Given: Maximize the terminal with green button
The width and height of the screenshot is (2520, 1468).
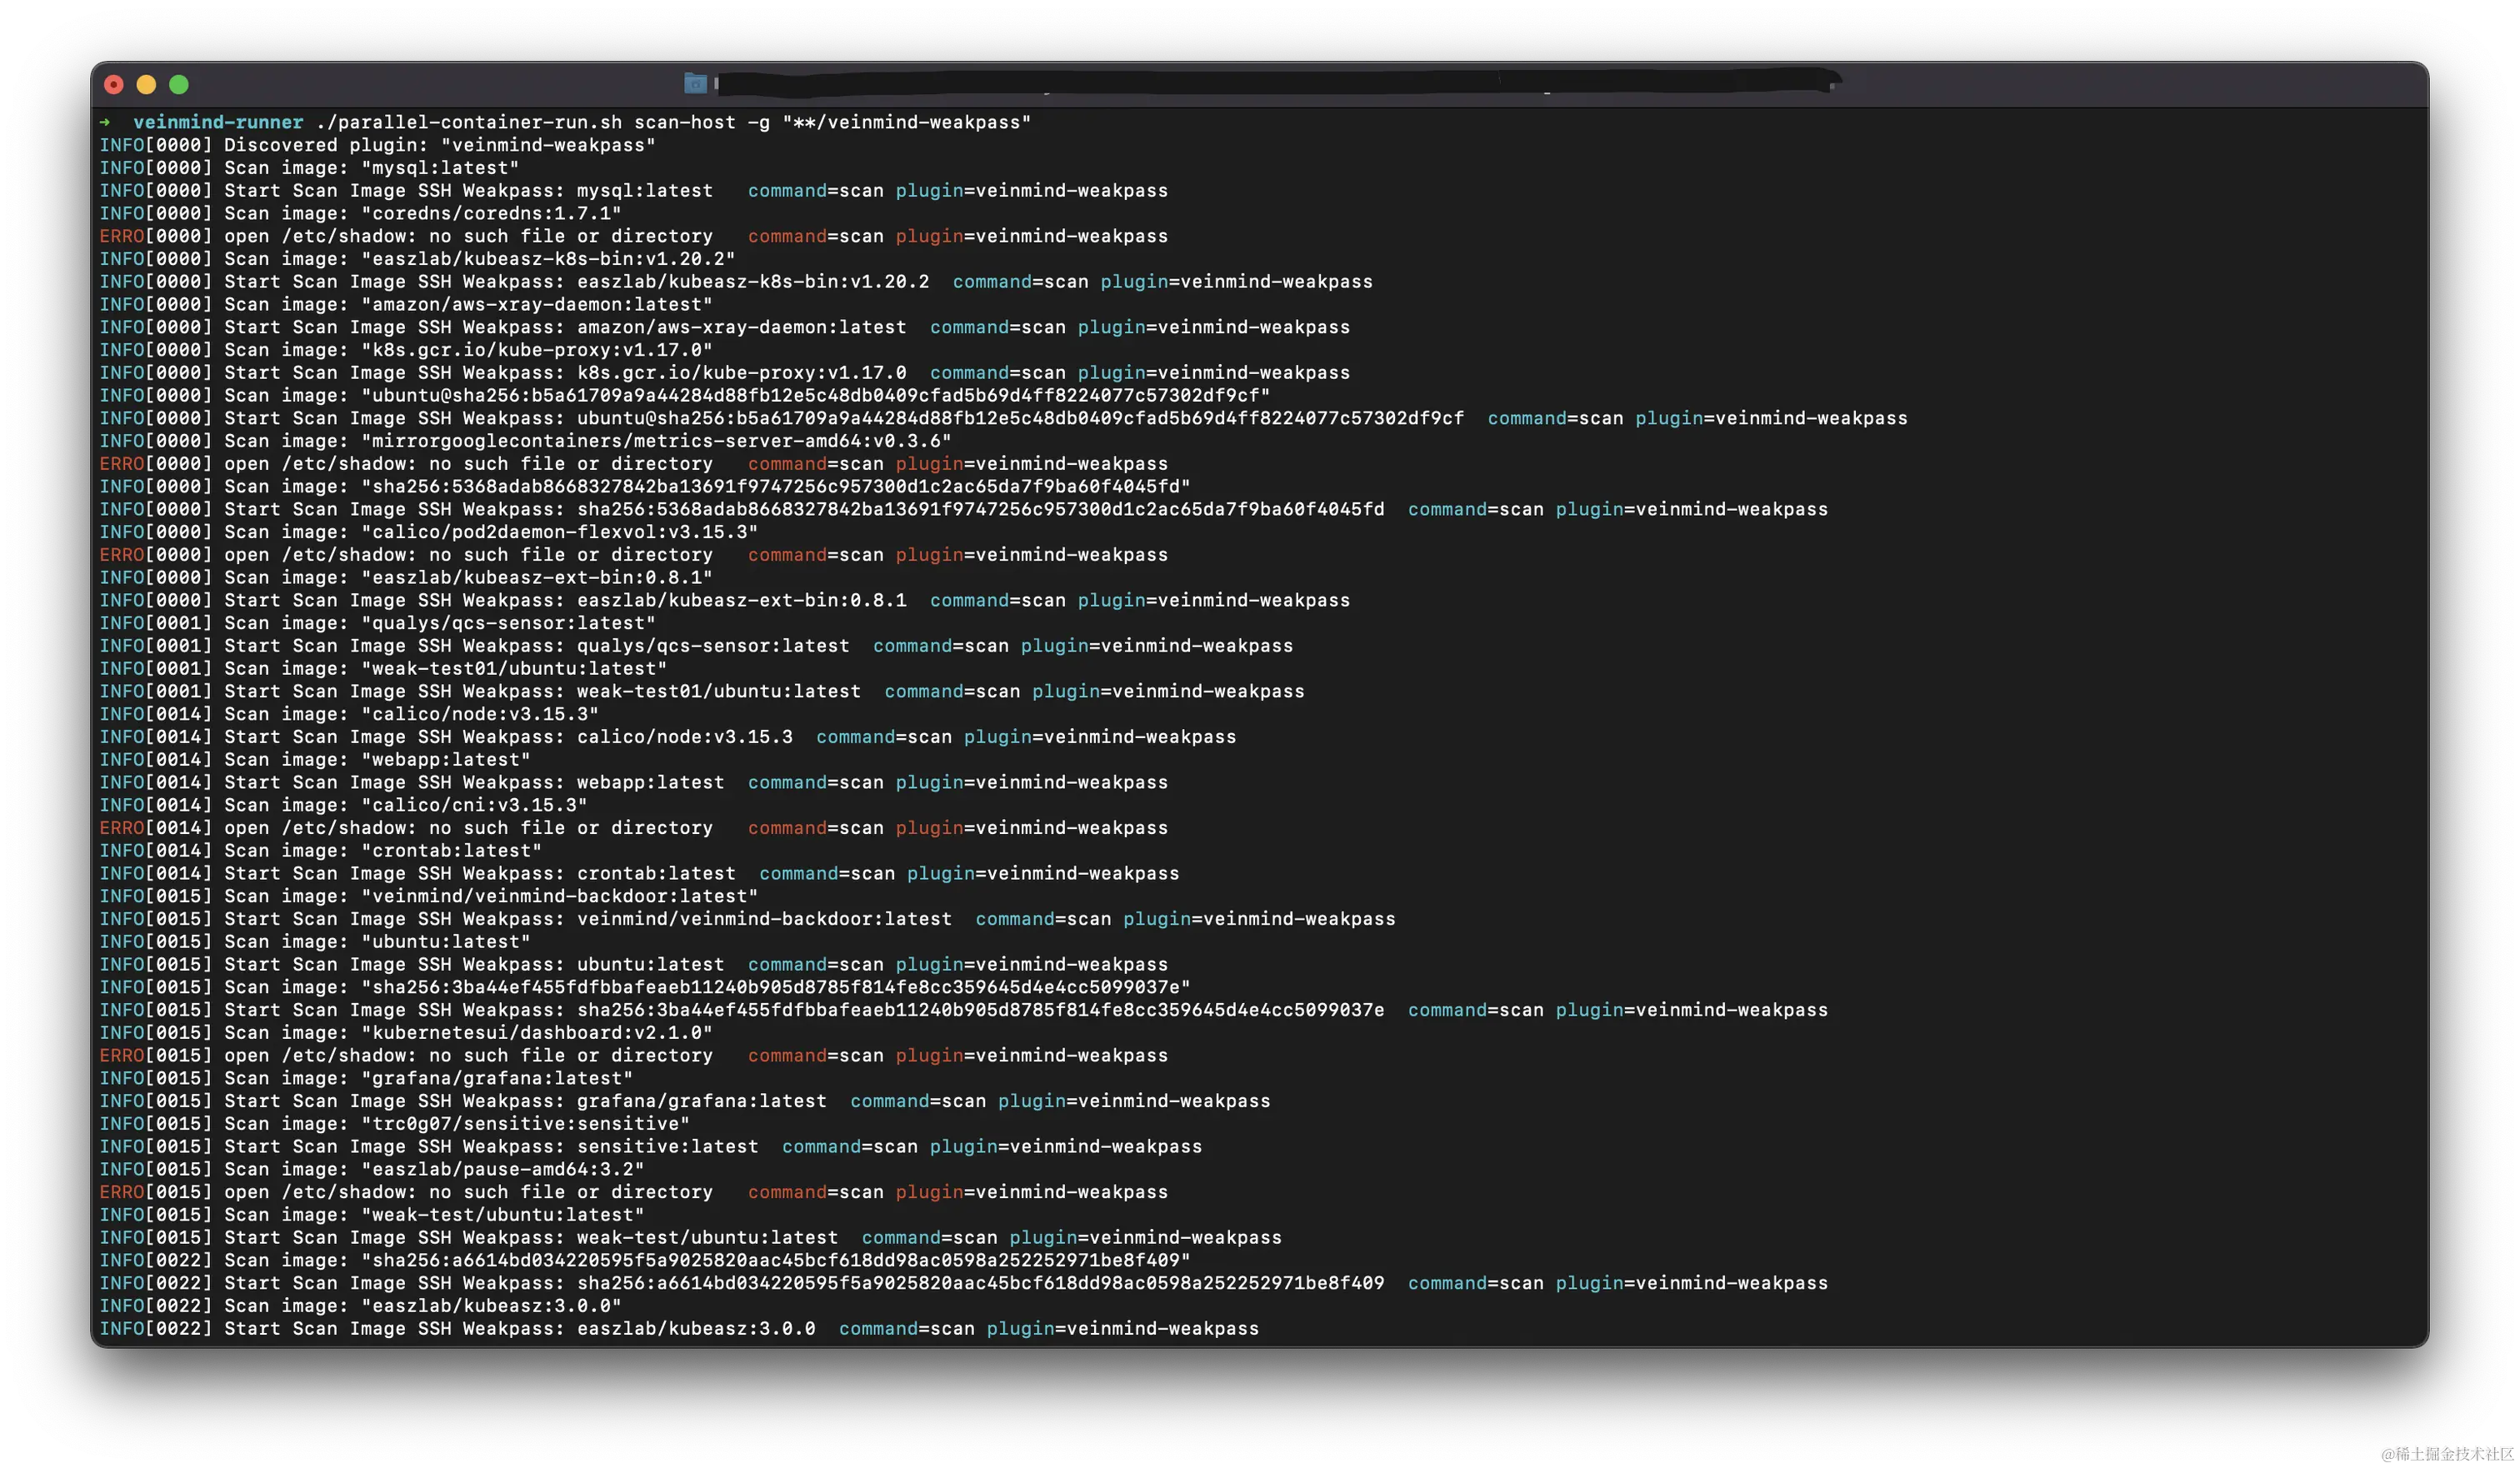Looking at the screenshot, I should (179, 85).
